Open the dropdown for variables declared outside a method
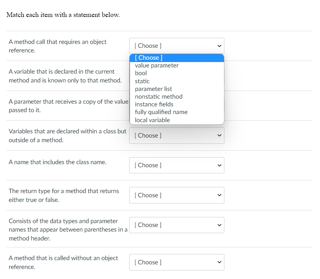The image size is (320, 279). tap(177, 135)
